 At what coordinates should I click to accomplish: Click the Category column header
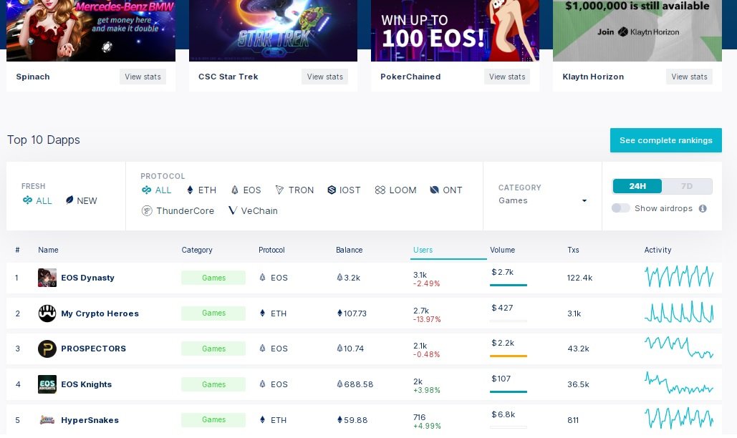point(197,250)
